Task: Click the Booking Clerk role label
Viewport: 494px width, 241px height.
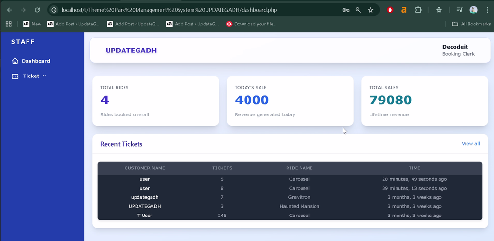Action: tap(458, 54)
